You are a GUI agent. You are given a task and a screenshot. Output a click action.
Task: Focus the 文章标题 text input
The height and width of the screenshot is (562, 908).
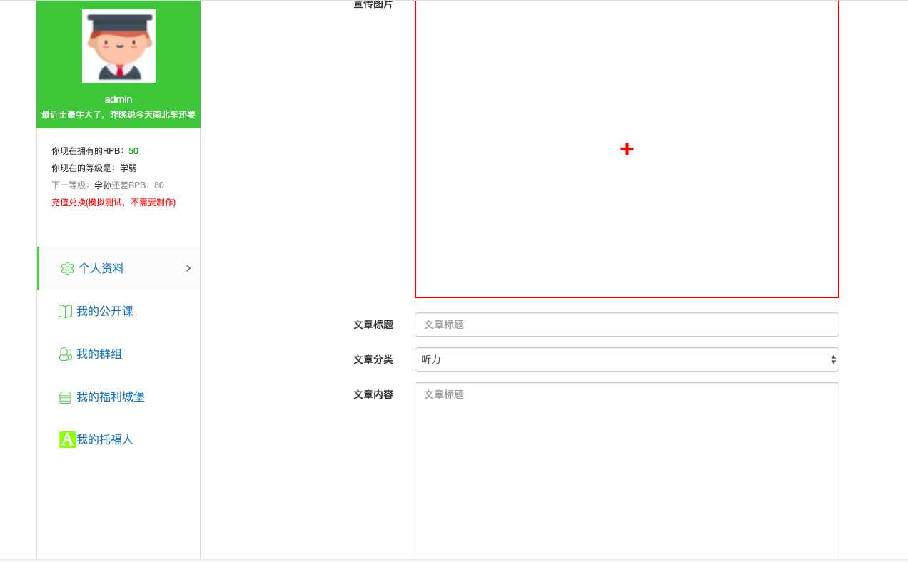coord(627,325)
